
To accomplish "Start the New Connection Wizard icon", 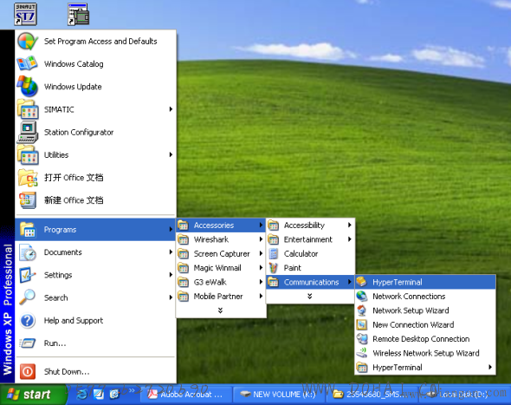I will click(x=362, y=324).
